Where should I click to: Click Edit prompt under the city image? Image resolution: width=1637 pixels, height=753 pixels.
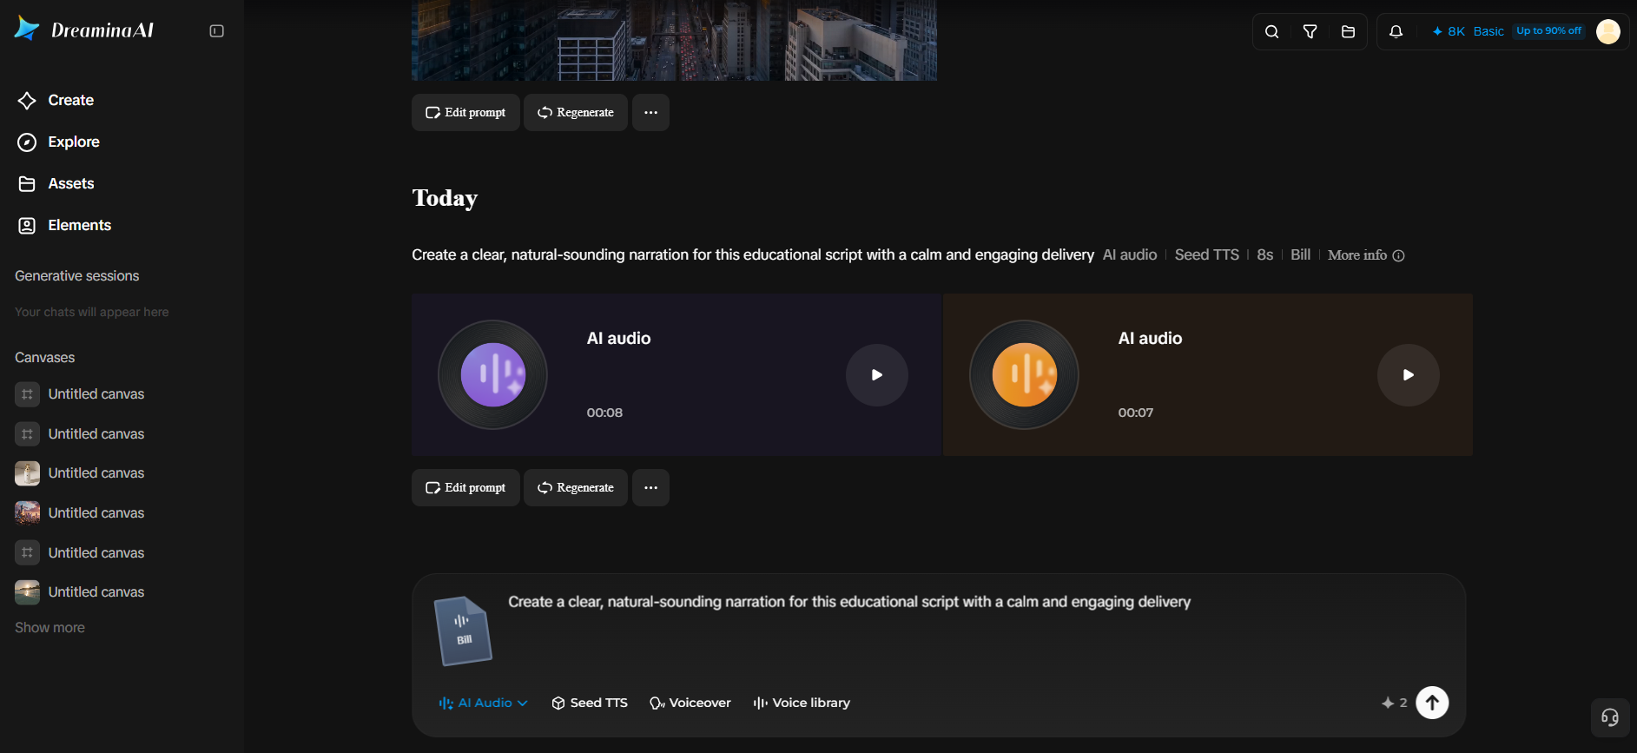pos(465,113)
